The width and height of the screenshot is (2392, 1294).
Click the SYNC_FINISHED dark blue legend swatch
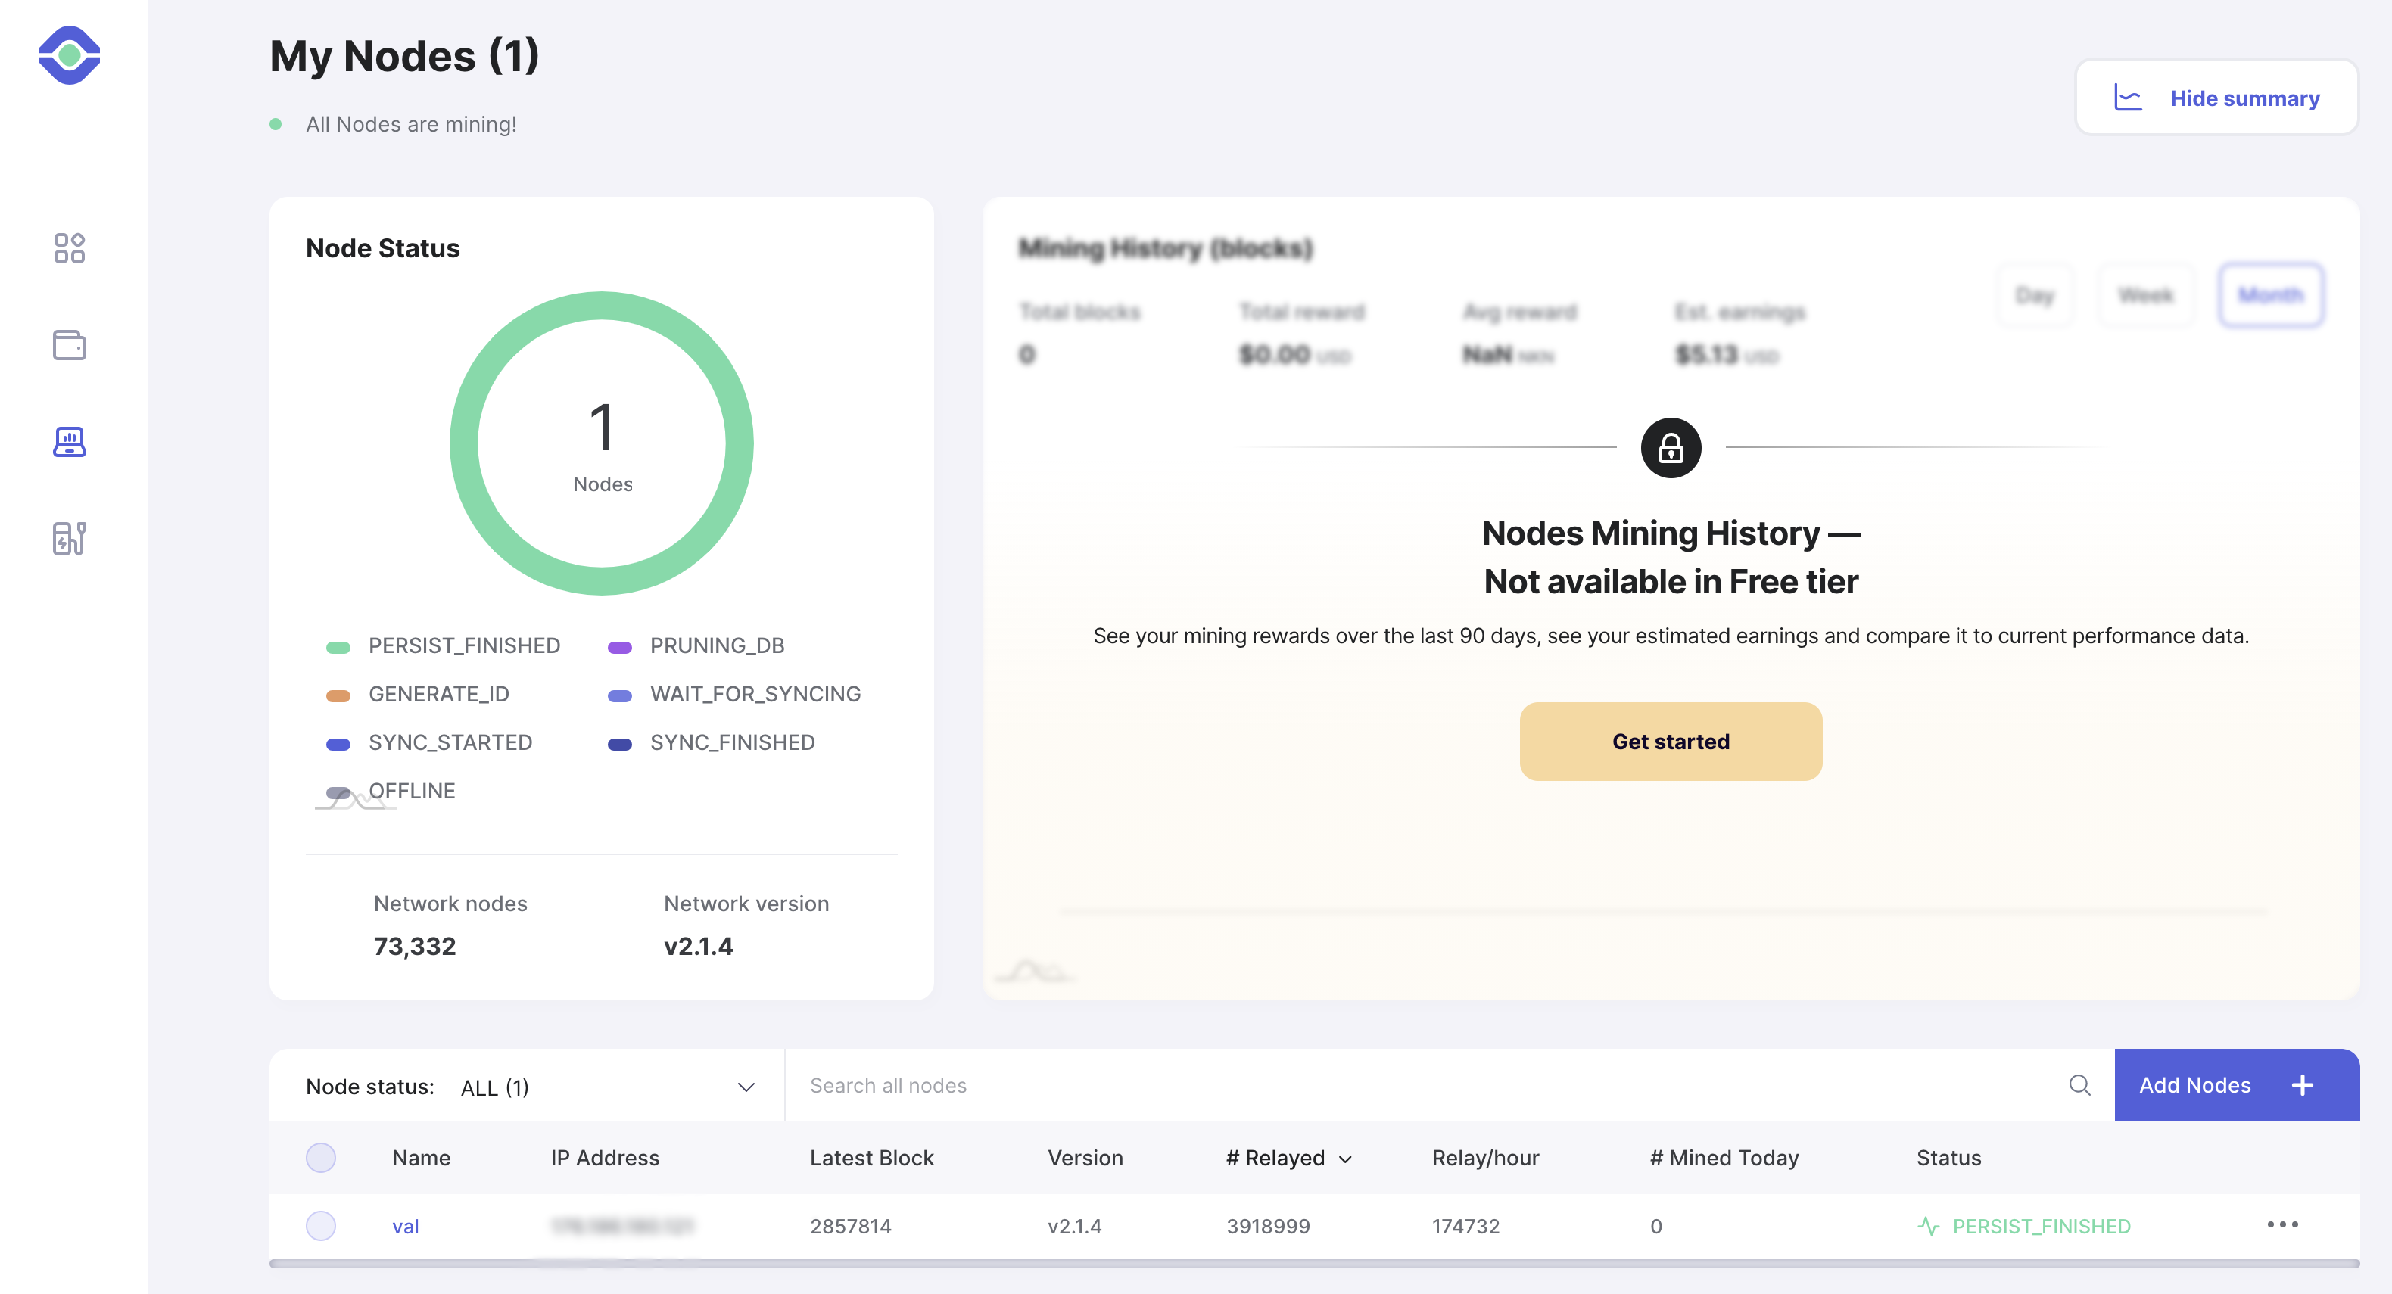619,744
